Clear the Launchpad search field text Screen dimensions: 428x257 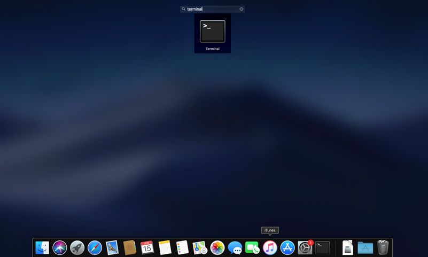[242, 9]
